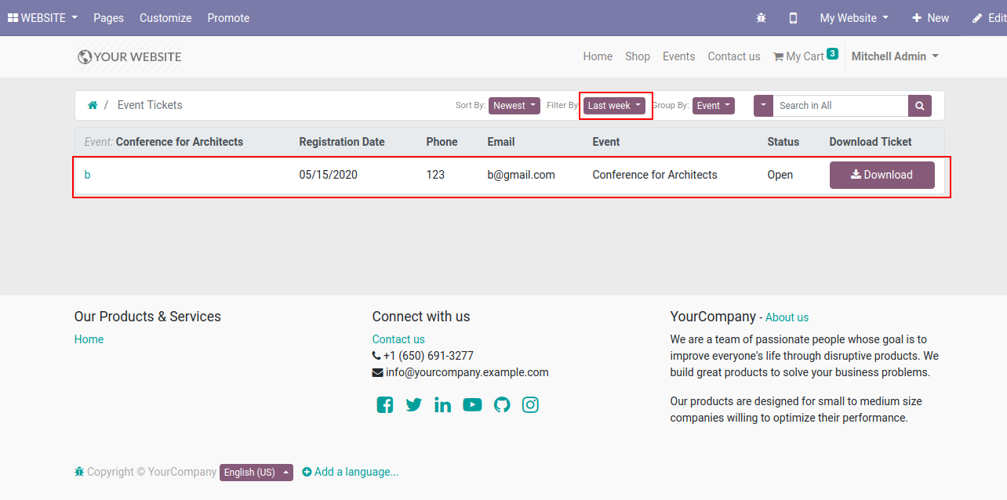Image resolution: width=1007 pixels, height=500 pixels.
Task: Open Facebook social icon in footer
Action: pos(384,404)
